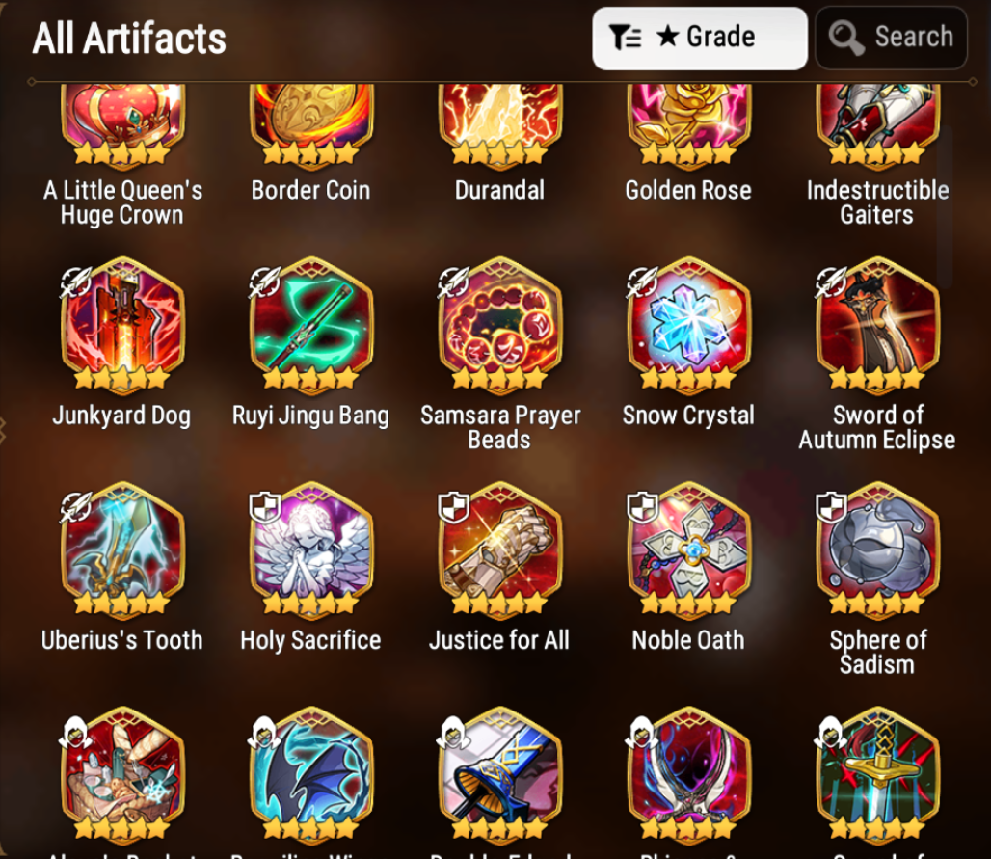991x859 pixels.
Task: Open the Uberius's Tooth artifact
Action: (122, 549)
